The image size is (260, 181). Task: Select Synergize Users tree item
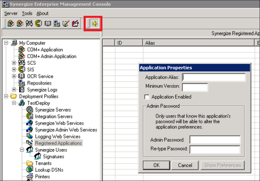pyautogui.click(x=51, y=150)
